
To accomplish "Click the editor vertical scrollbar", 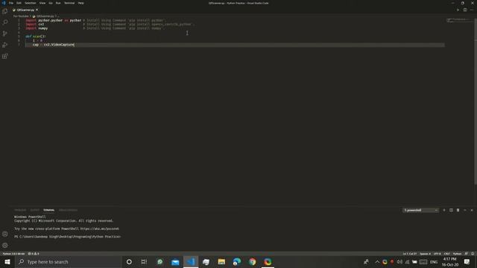I will click(x=476, y=100).
